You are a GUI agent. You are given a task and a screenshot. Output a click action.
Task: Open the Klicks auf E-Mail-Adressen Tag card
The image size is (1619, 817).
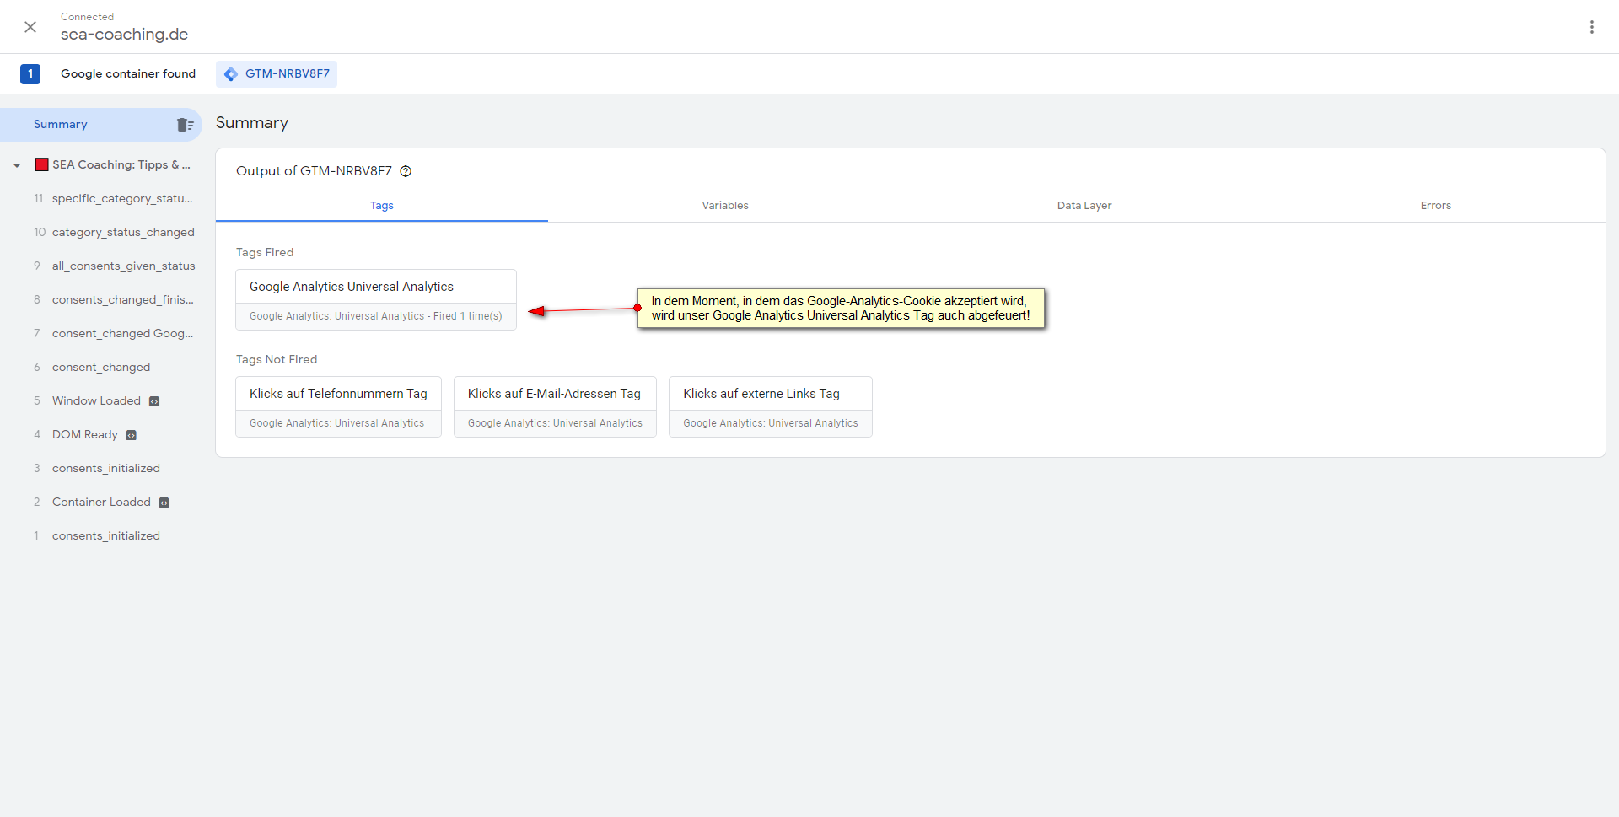[555, 407]
